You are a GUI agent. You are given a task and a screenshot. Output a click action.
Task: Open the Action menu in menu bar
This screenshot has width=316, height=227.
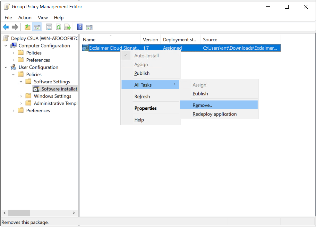[x=25, y=18]
